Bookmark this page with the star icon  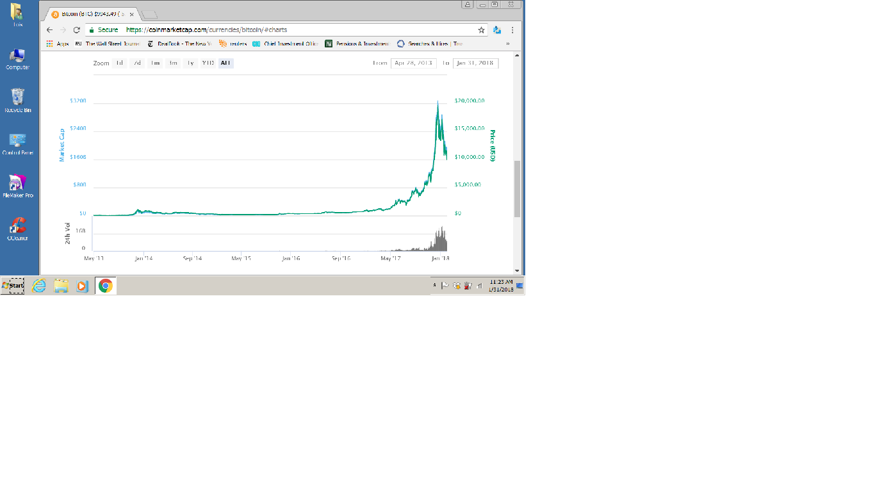click(481, 30)
